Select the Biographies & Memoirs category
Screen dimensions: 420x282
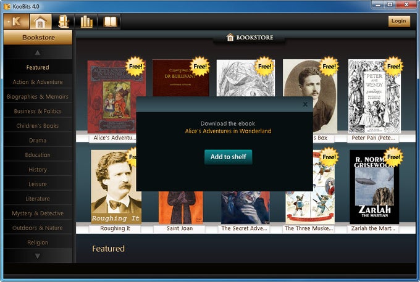point(38,97)
